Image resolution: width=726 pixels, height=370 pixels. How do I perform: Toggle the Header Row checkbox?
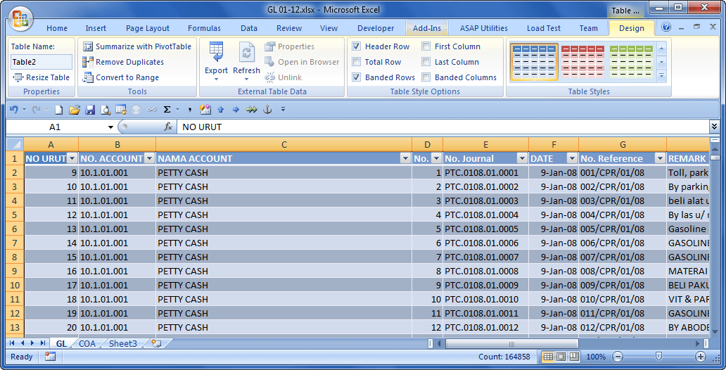[x=356, y=46]
